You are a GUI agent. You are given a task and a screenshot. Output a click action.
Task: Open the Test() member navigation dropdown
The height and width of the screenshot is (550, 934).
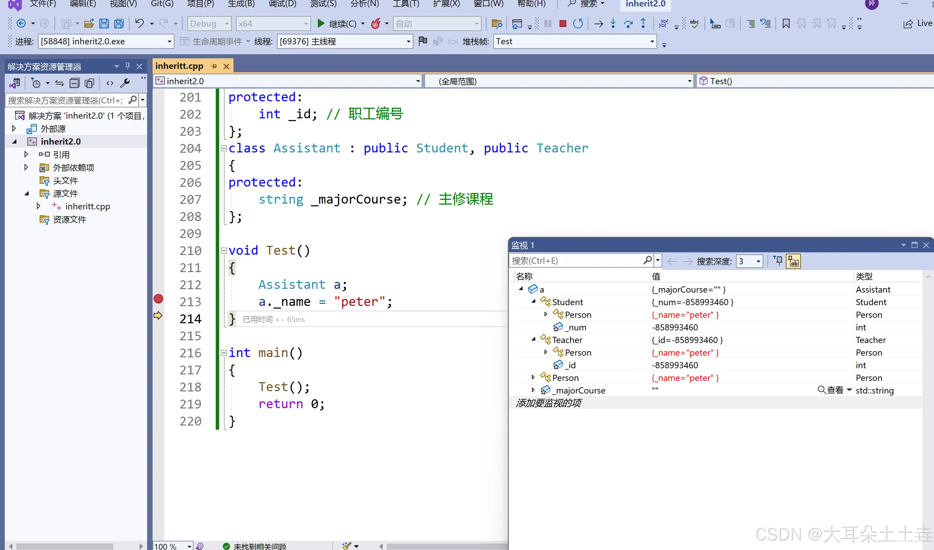[815, 81]
